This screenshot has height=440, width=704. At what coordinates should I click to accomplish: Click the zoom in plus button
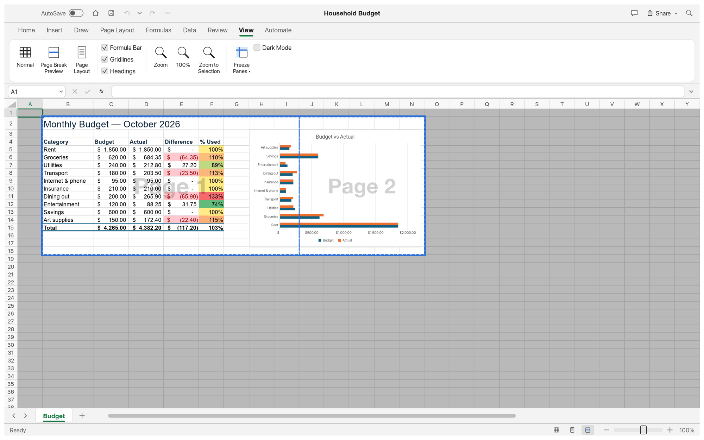(x=670, y=430)
